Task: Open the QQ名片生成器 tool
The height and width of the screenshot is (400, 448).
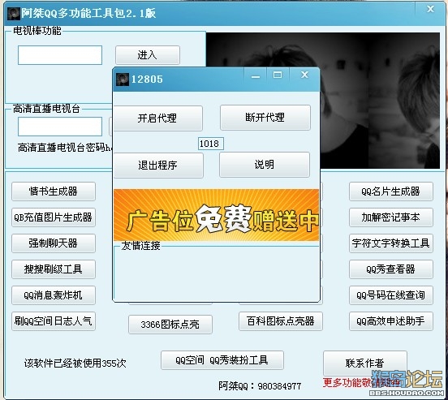Action: (x=391, y=191)
